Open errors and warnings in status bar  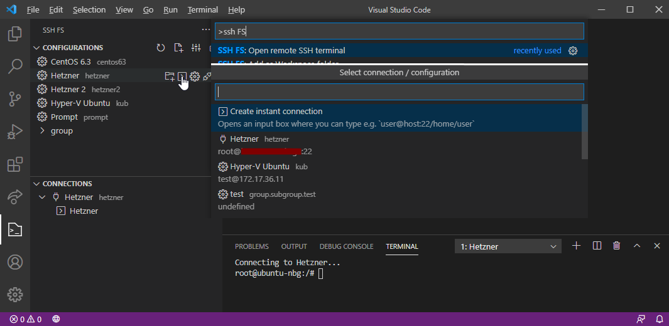pos(26,319)
